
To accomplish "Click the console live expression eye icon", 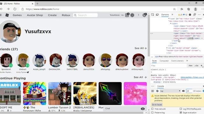I will [183, 91].
